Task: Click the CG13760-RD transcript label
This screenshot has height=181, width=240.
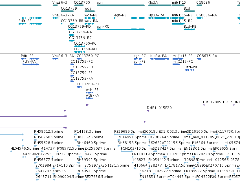Action: (x=85, y=49)
